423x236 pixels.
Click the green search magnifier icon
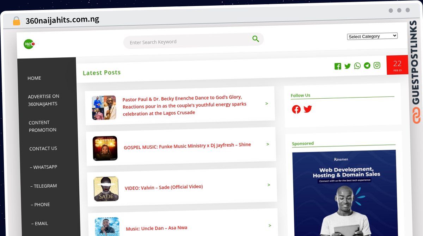pyautogui.click(x=256, y=39)
